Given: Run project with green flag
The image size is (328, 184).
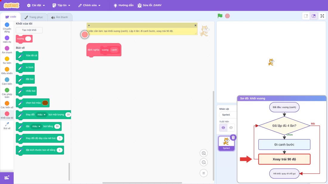Looking at the screenshot, I should (220, 16).
